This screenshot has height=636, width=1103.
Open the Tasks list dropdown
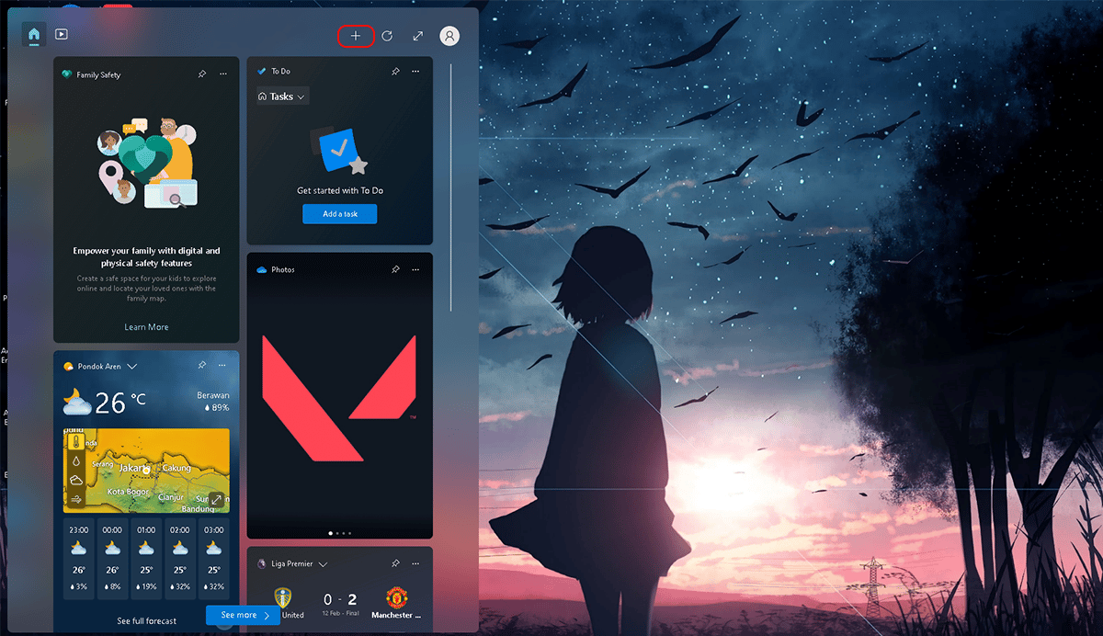(283, 97)
